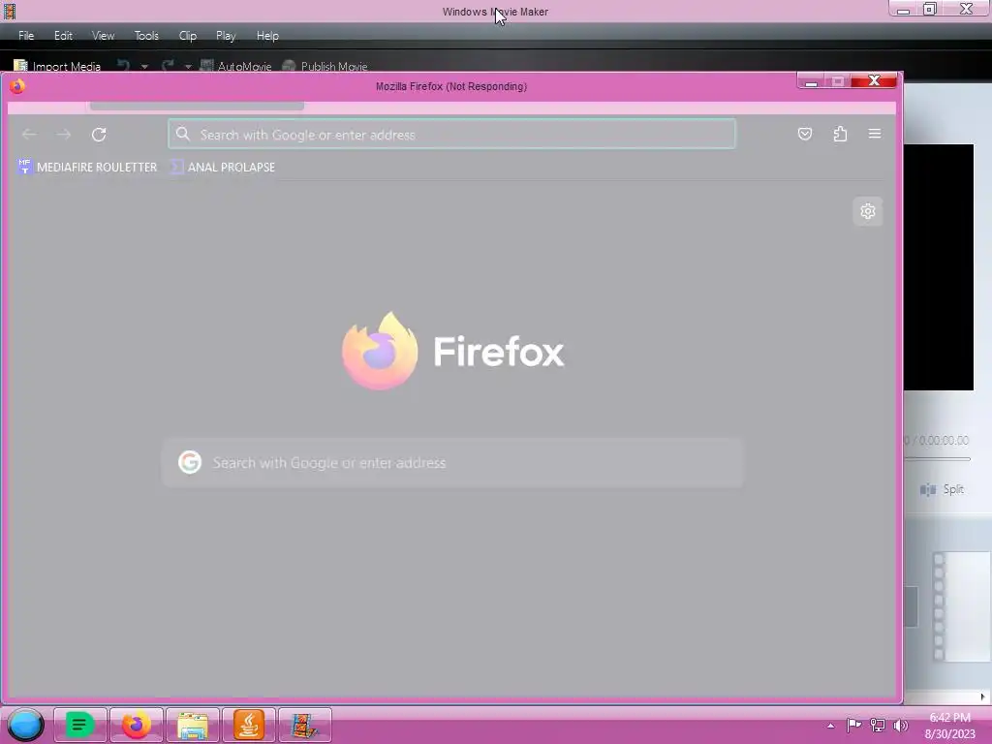The width and height of the screenshot is (992, 744).
Task: Open the Firefox application hamburger menu
Action: tap(875, 134)
